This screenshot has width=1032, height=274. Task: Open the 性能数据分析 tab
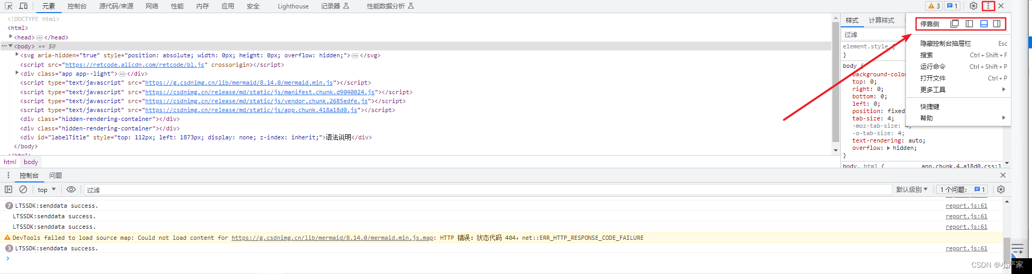(390, 6)
